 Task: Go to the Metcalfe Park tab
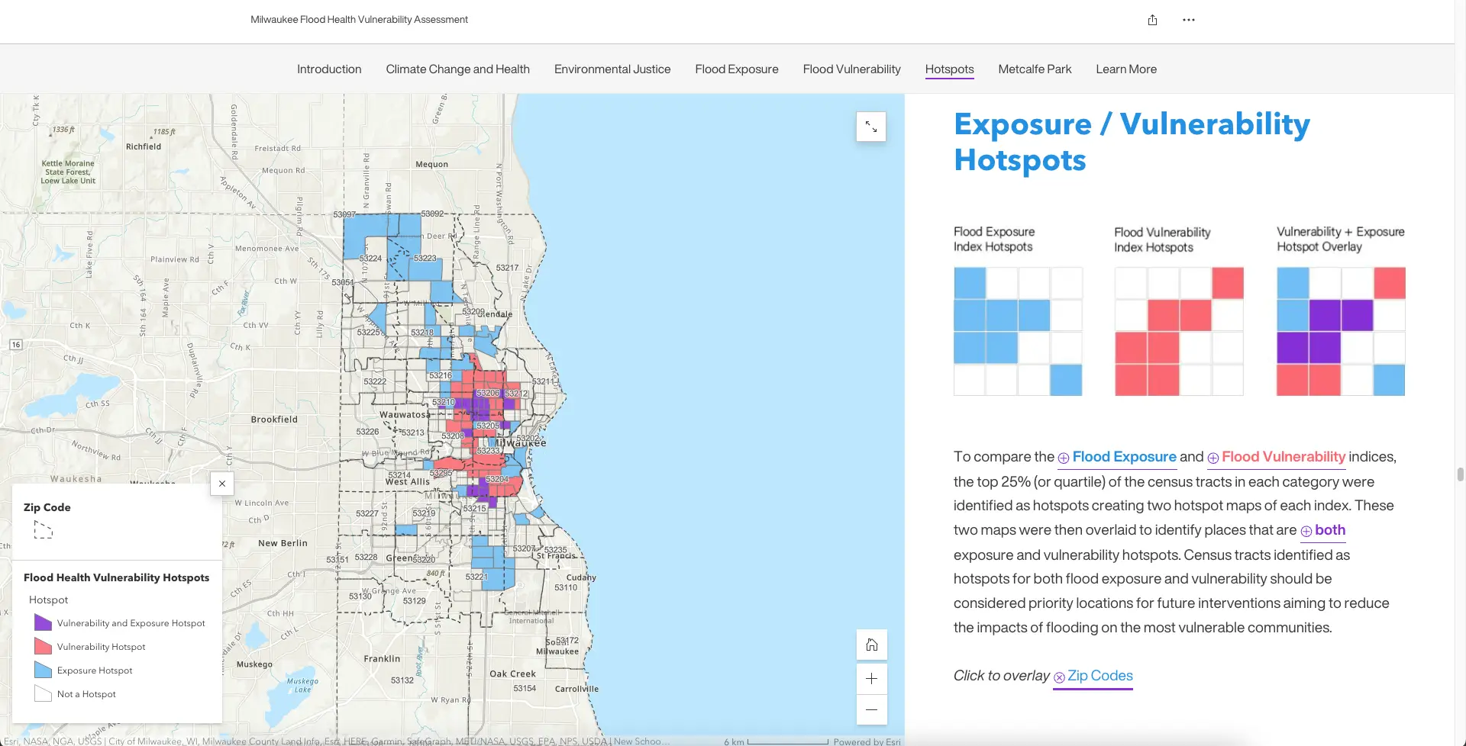pyautogui.click(x=1035, y=69)
